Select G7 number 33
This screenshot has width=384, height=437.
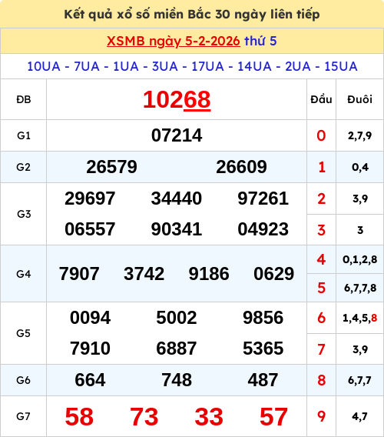point(209,417)
